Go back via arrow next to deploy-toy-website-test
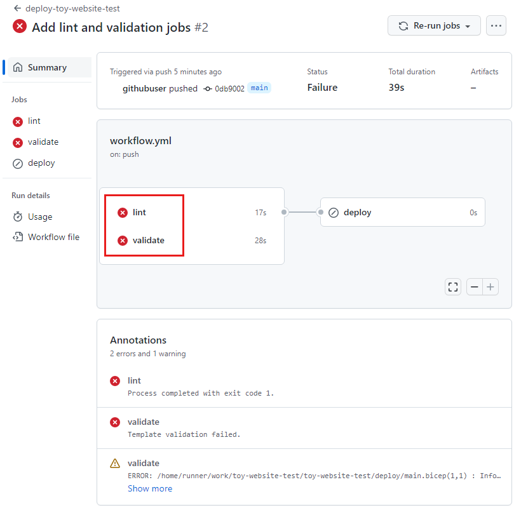This screenshot has height=515, width=521. tap(17, 8)
